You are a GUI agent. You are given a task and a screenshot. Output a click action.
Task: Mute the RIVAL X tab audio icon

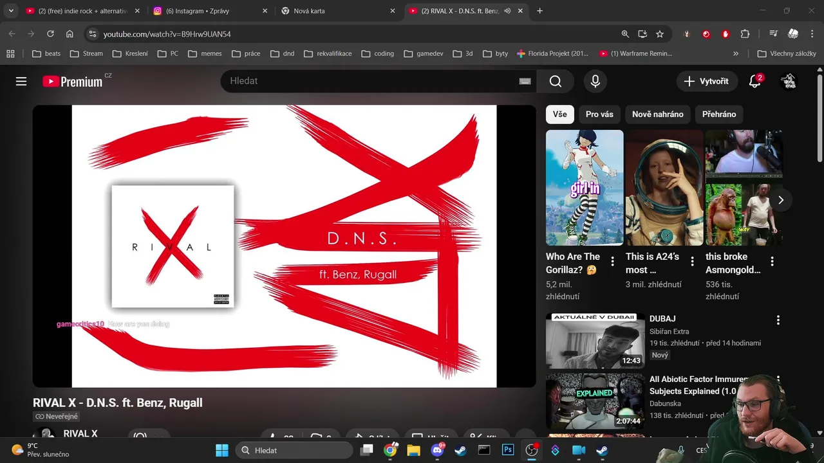(x=507, y=11)
